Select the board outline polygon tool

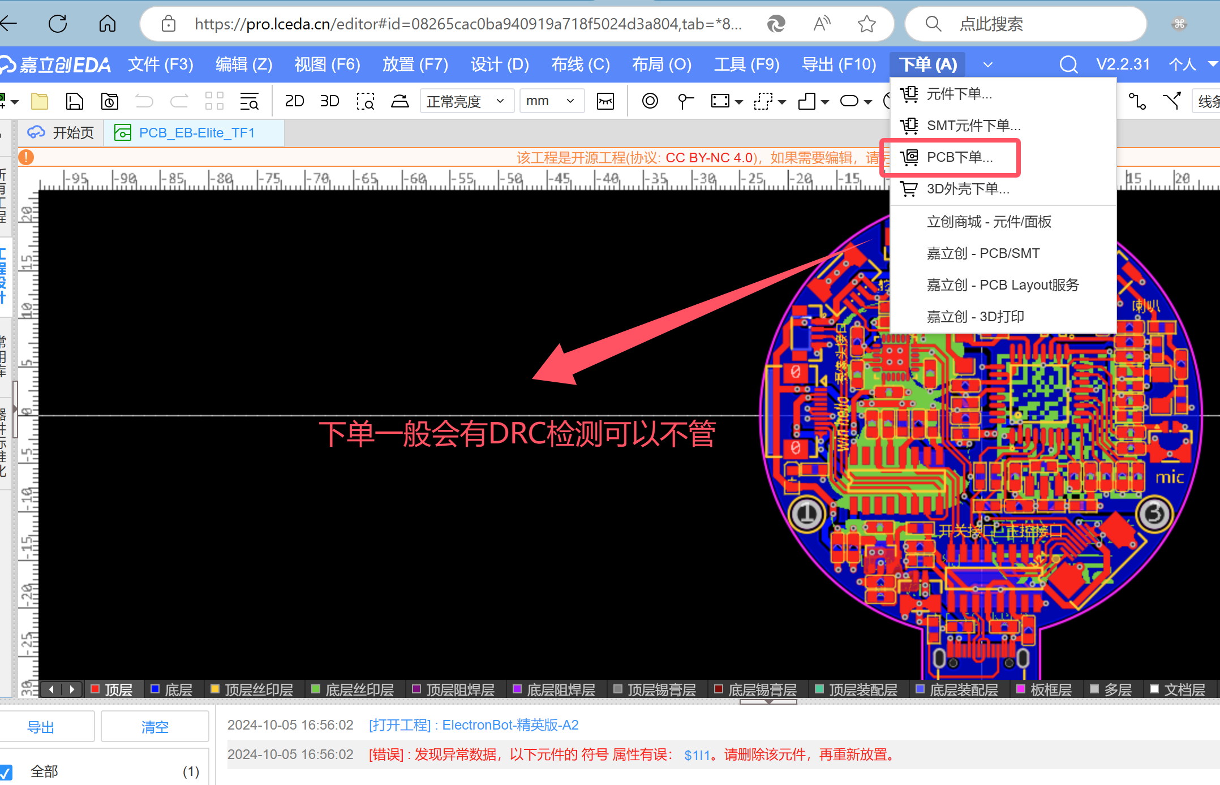[x=807, y=101]
